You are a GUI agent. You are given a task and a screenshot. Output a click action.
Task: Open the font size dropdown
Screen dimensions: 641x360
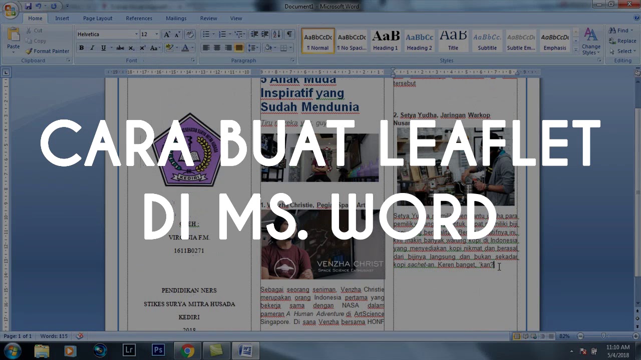pos(157,34)
